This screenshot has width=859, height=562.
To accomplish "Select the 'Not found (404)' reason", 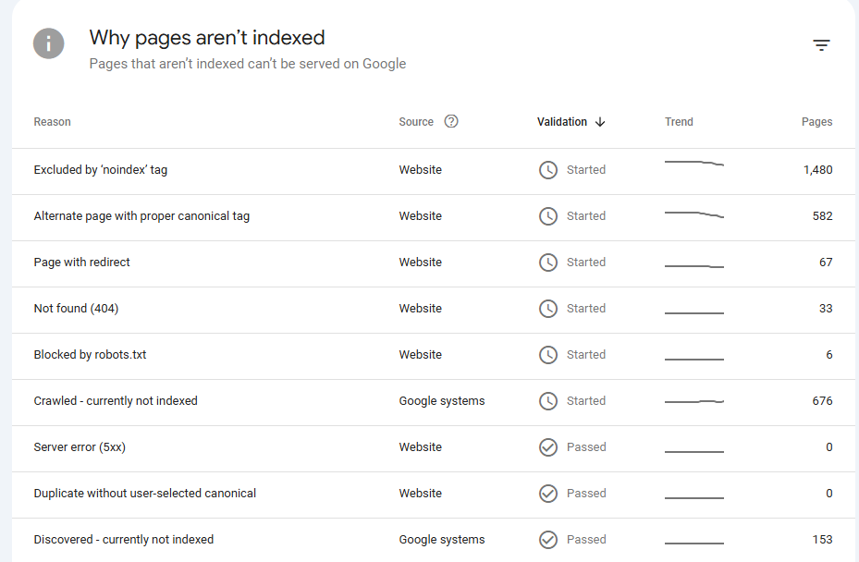I will [x=76, y=309].
